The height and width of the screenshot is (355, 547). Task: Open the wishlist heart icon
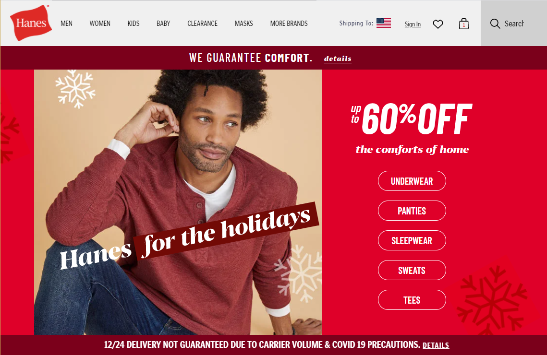(438, 24)
